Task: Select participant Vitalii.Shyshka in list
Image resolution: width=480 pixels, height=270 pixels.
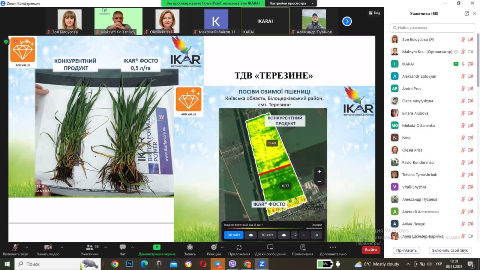Action: [432, 187]
